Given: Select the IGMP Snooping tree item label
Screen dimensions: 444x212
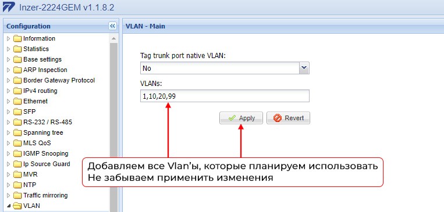Looking at the screenshot, I should pyautogui.click(x=46, y=153).
